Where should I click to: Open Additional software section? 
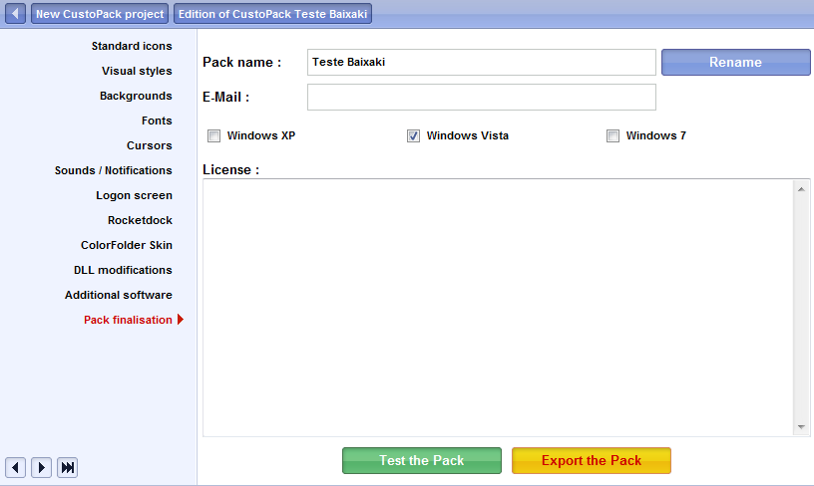coord(119,295)
